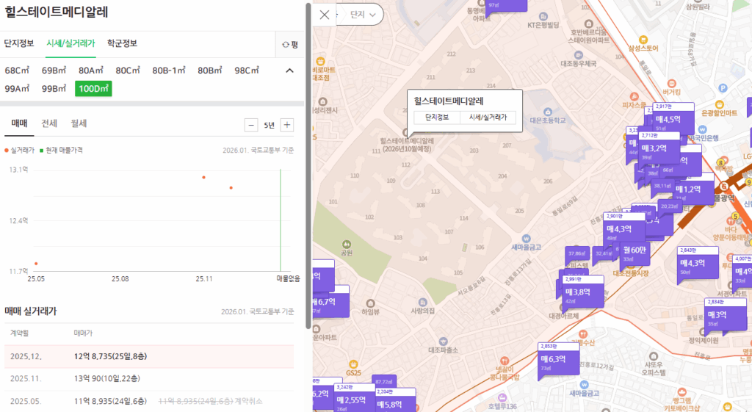752x412 pixels.
Task: Click the 버거킹 restaurant map icon
Action: (x=671, y=84)
